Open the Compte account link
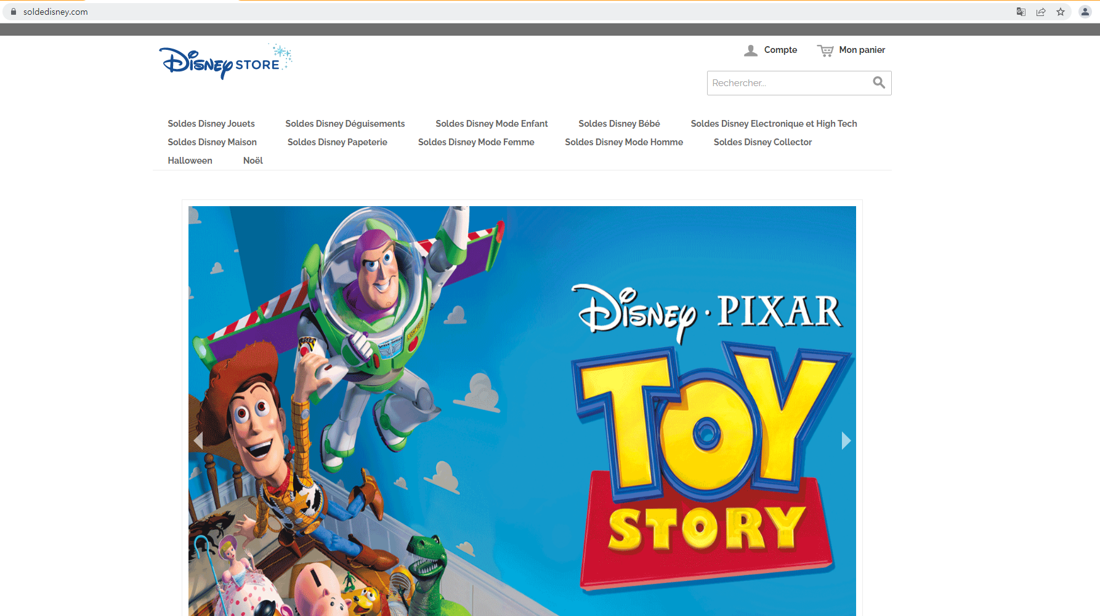Screen dimensions: 1100x616 (780, 50)
